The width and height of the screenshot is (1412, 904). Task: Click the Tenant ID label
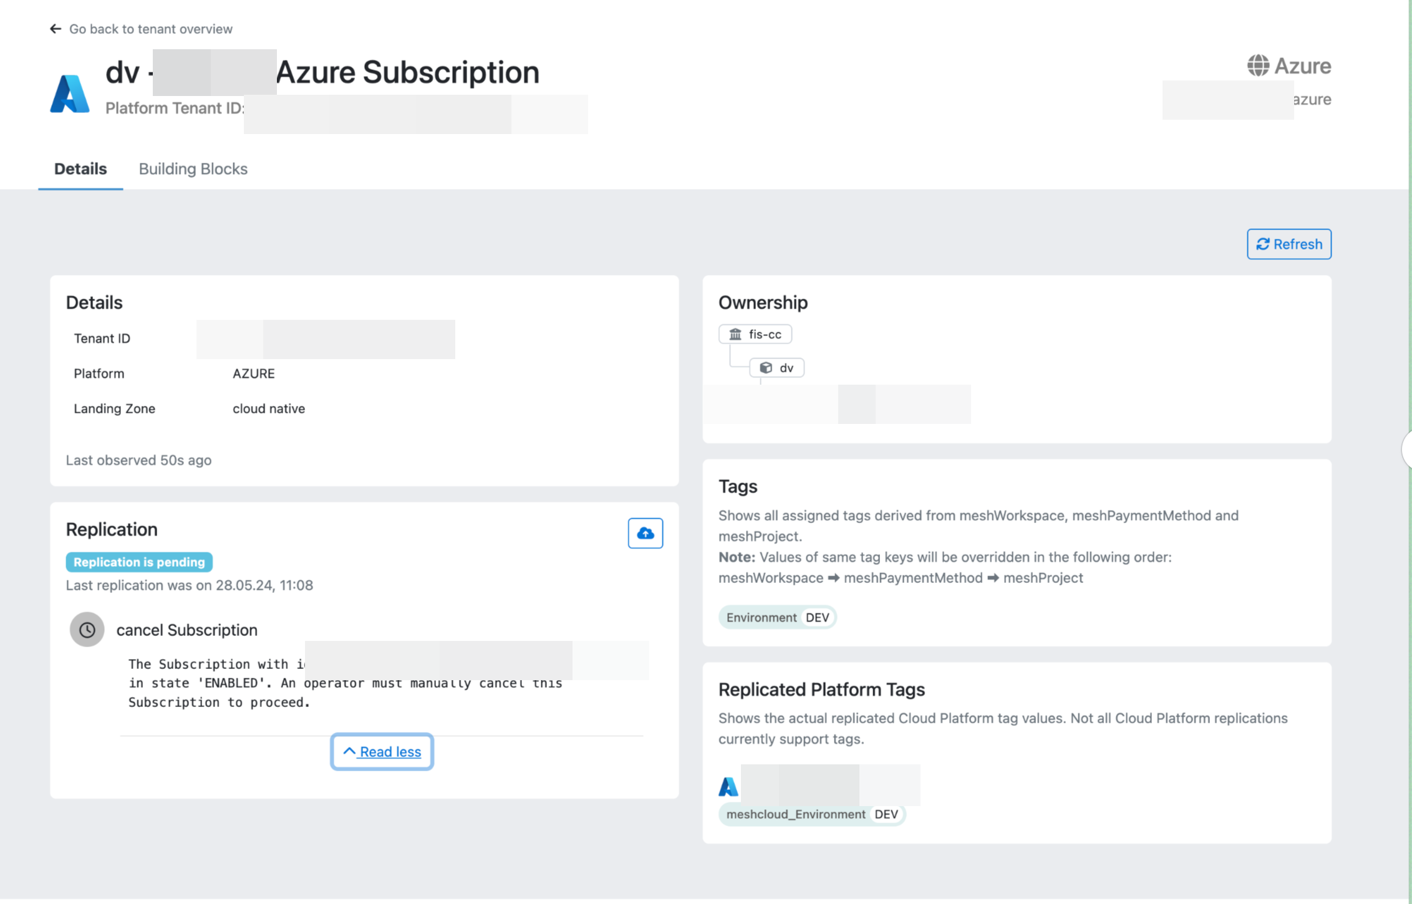point(102,339)
